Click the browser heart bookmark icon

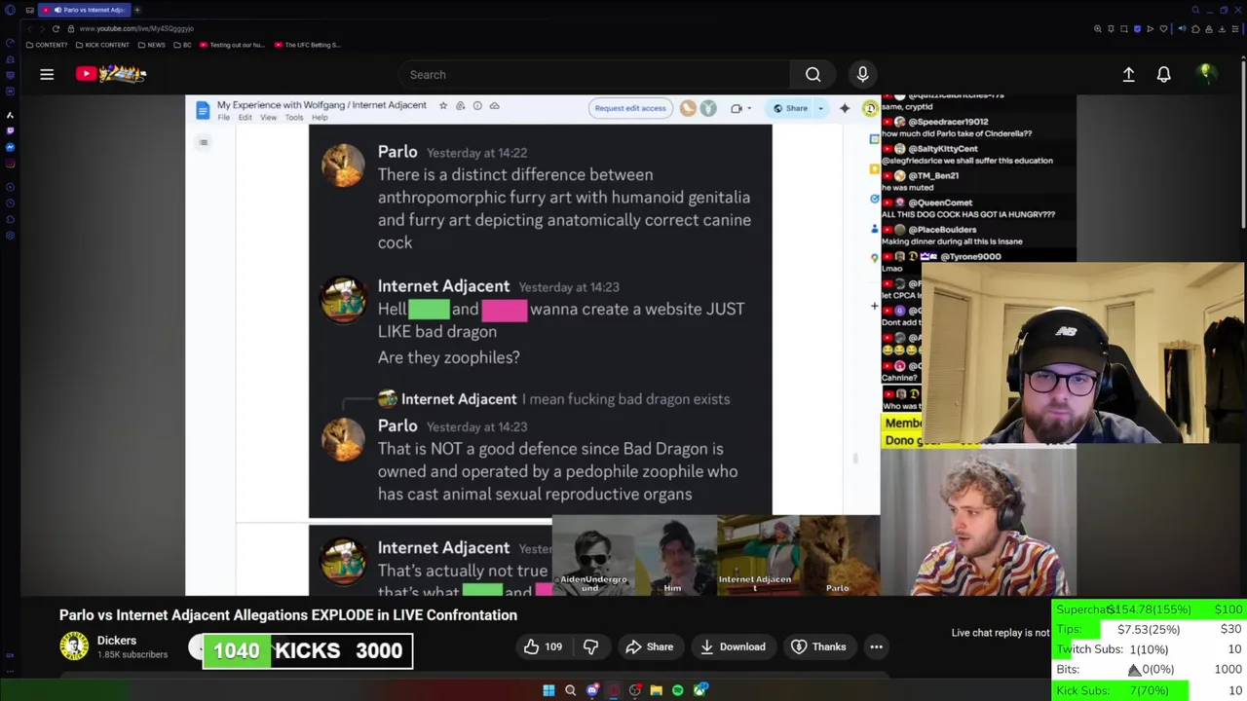[1163, 29]
